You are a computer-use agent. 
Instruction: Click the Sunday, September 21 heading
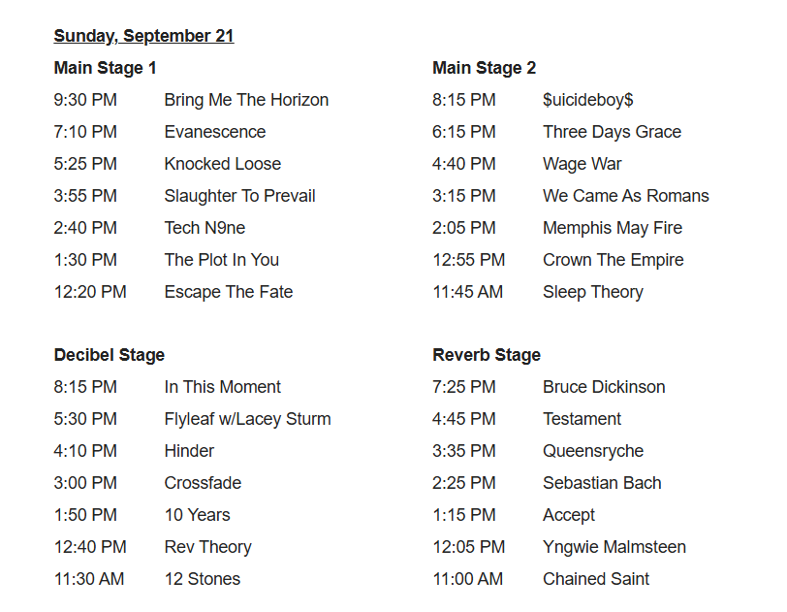(x=143, y=36)
